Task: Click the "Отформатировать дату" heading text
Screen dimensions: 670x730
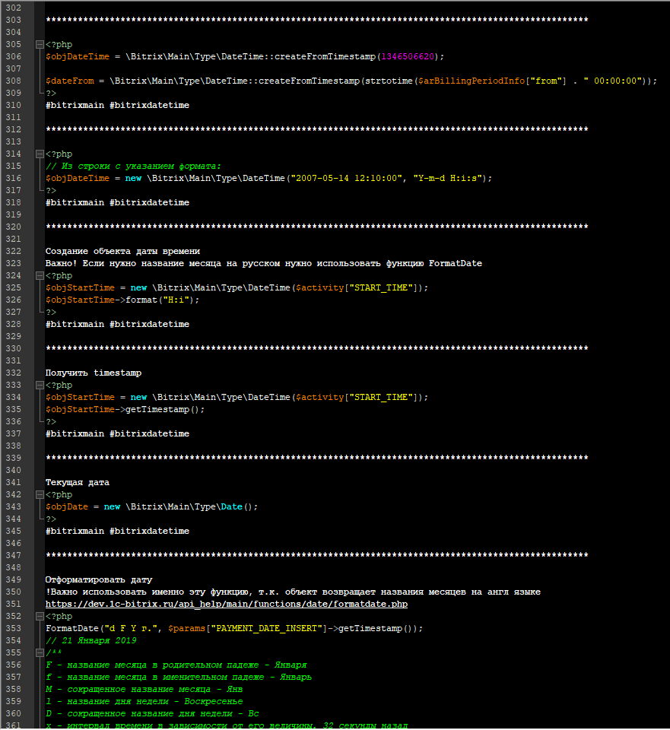Action: (x=99, y=579)
